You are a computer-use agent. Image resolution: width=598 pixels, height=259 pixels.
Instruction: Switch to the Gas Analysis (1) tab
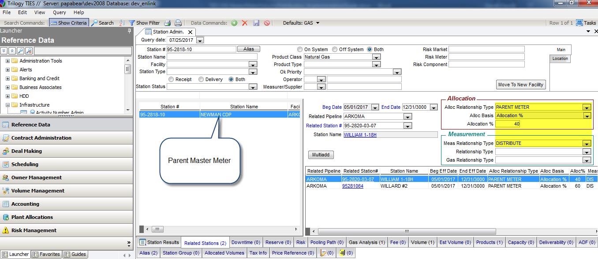(x=366, y=242)
